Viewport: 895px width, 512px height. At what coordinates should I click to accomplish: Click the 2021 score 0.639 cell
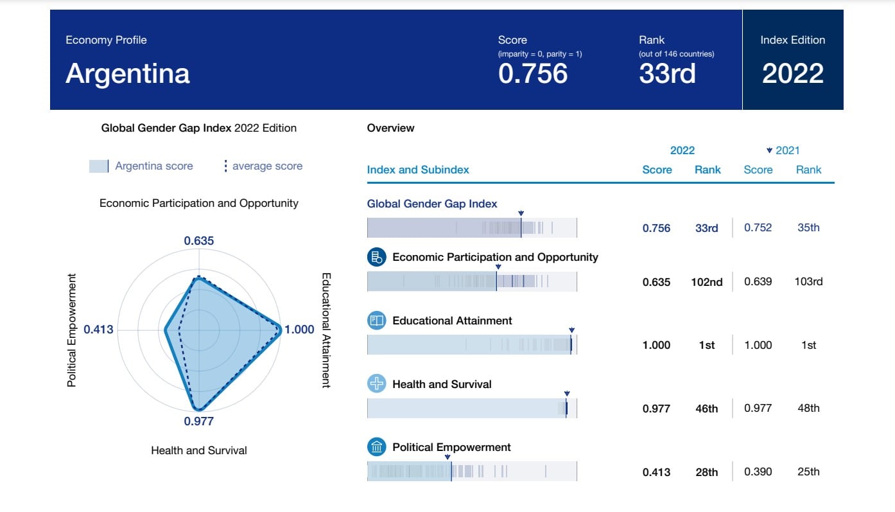click(x=758, y=281)
